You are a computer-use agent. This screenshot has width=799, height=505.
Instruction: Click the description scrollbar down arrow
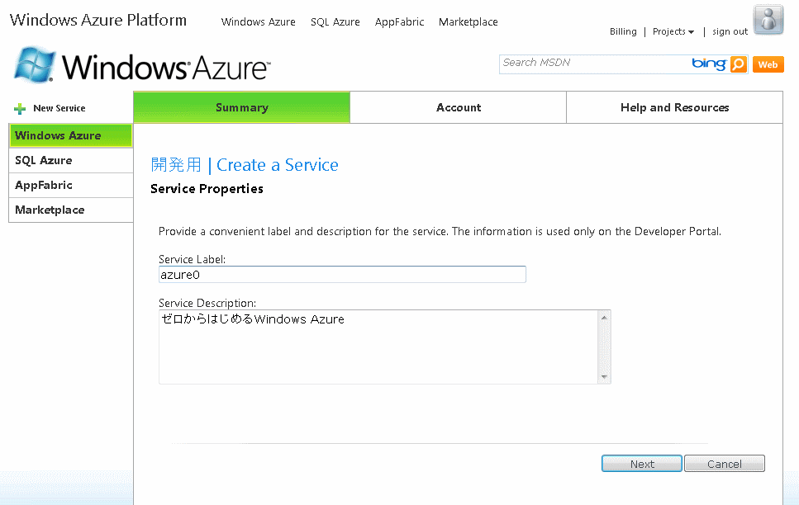coord(604,377)
